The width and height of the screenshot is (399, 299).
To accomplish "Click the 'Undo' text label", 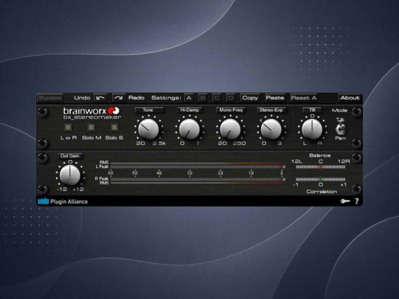I will click(82, 98).
